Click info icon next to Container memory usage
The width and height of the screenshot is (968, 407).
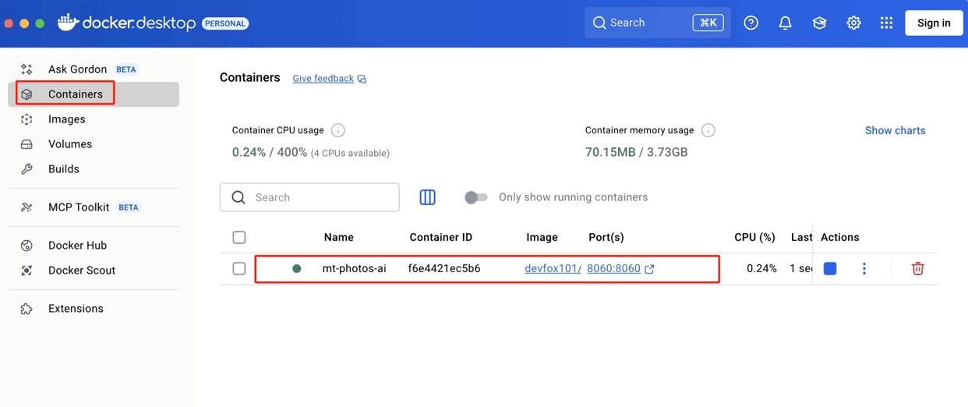tap(708, 130)
